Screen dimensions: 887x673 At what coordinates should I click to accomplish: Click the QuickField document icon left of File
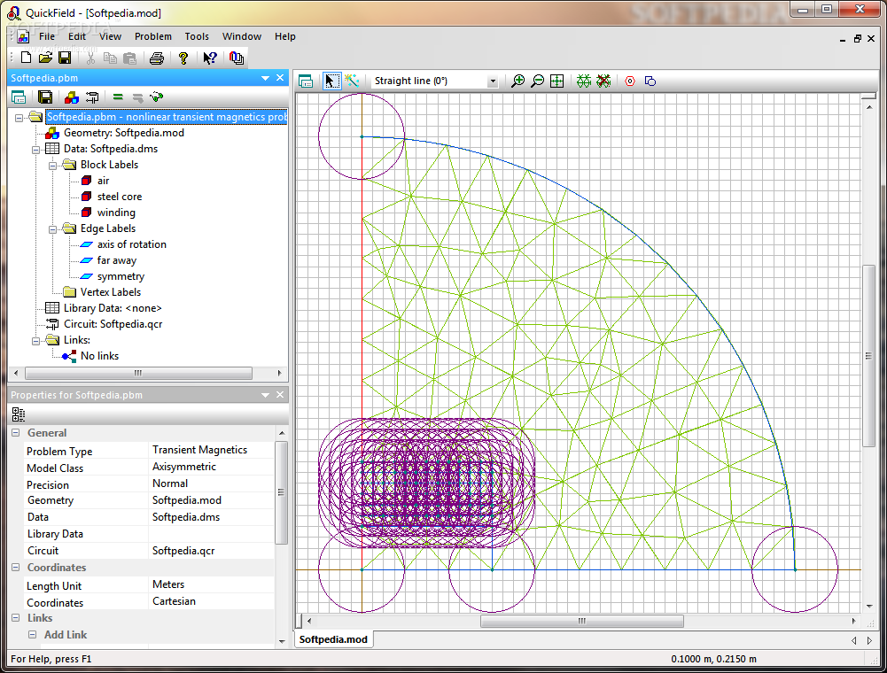pyautogui.click(x=23, y=37)
